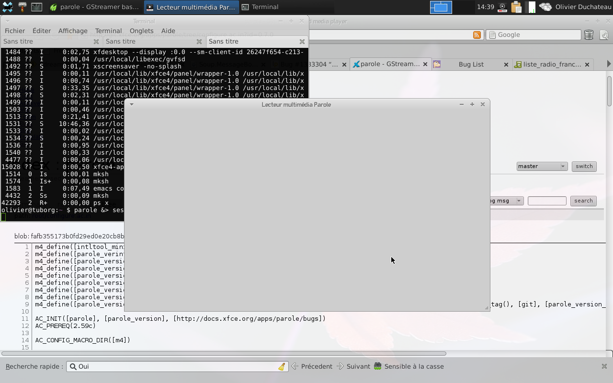Image resolution: width=613 pixels, height=383 pixels.
Task: Click the search button in cgit page
Action: point(583,201)
